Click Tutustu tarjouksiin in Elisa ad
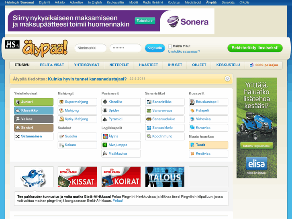The image size is (292, 219). [x=256, y=146]
